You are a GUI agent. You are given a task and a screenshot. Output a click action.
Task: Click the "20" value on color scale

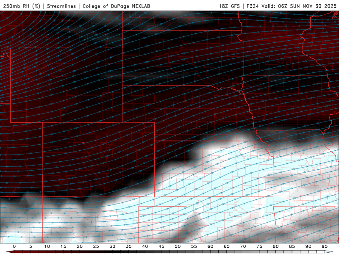(80, 246)
